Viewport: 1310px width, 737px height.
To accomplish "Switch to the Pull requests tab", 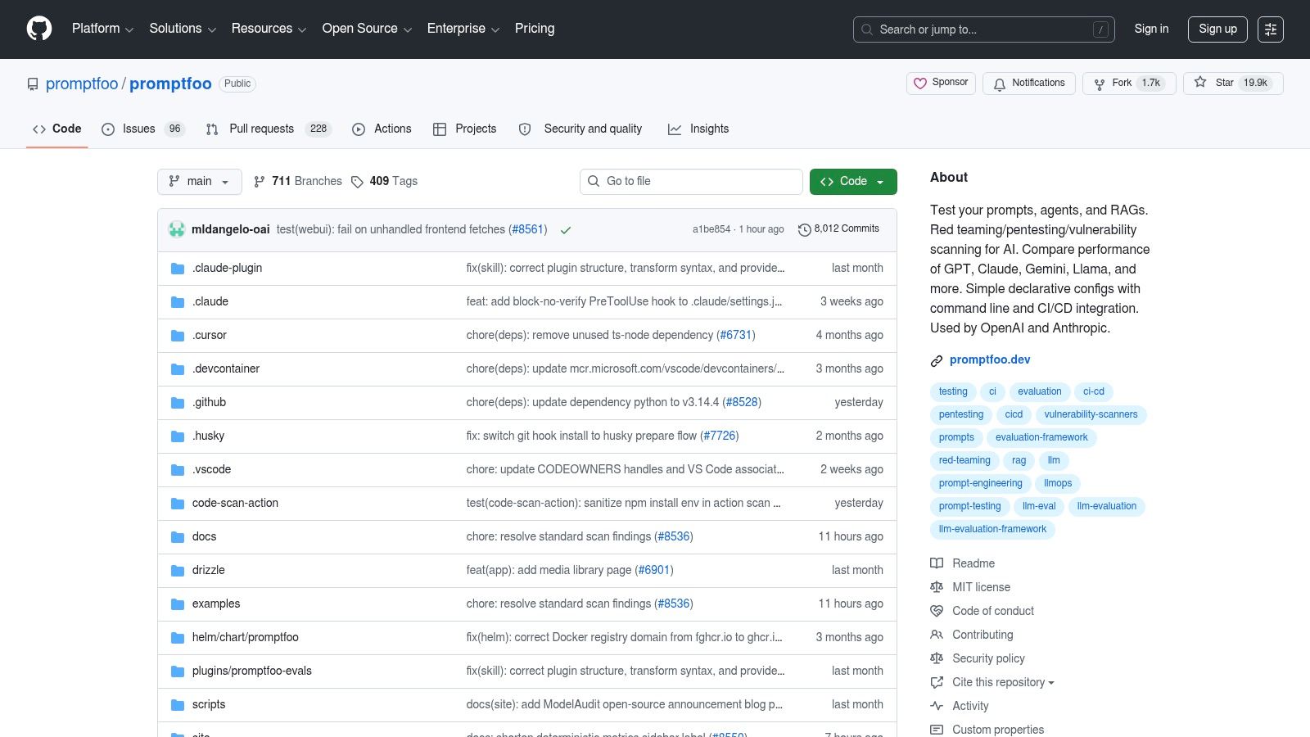I will tap(268, 129).
